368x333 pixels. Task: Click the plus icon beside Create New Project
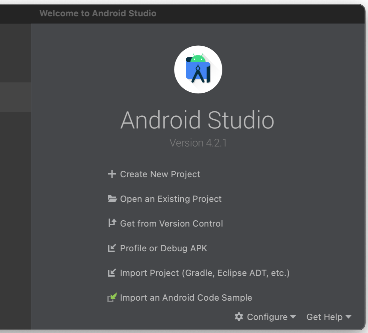112,174
